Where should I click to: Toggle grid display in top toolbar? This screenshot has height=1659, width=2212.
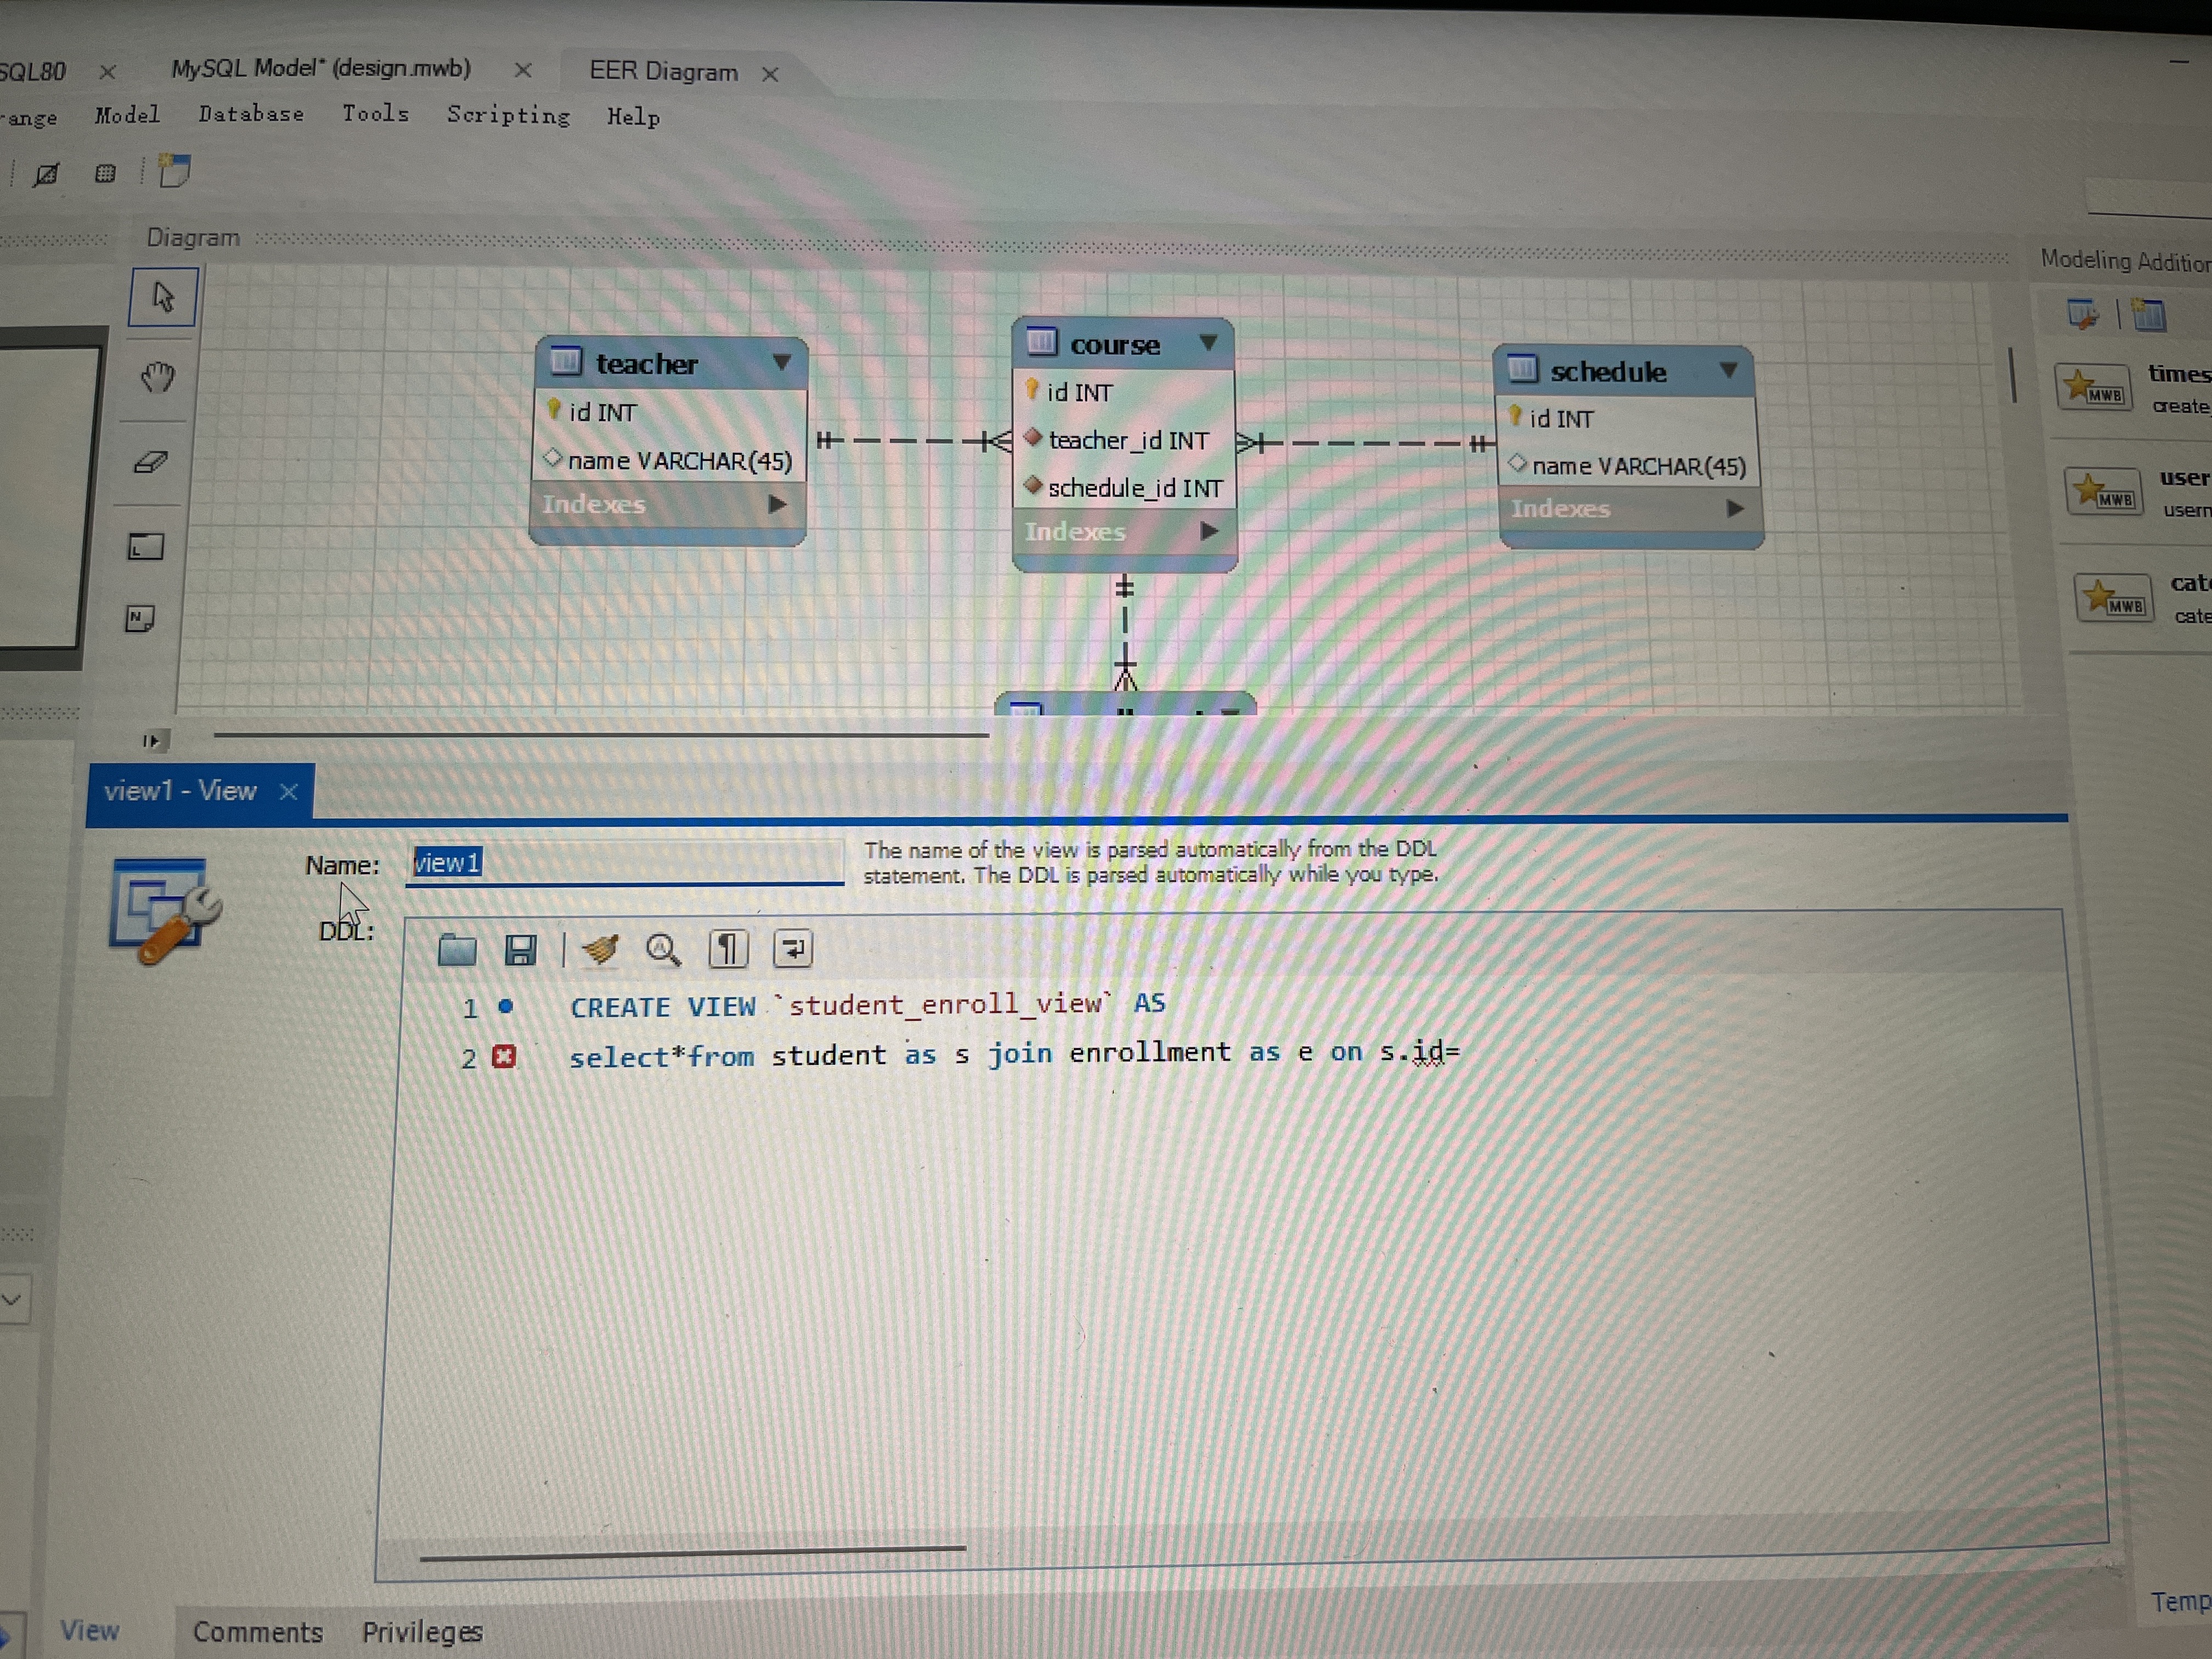tap(105, 174)
